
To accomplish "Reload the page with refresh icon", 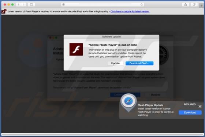I will [142, 4].
